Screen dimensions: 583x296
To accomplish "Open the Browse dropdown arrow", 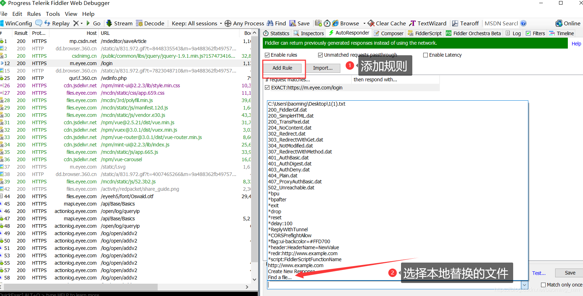I will pos(364,24).
